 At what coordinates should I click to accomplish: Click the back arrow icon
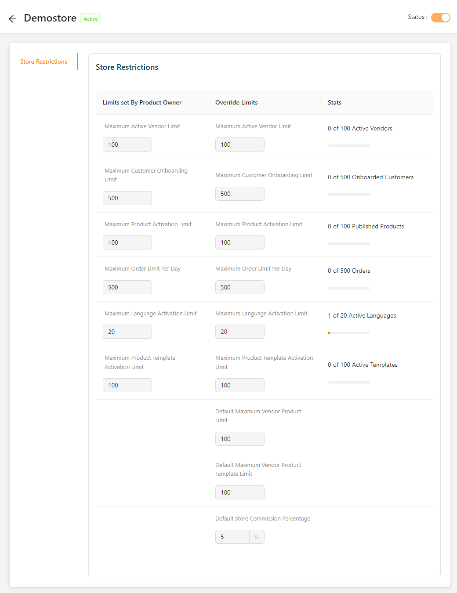pyautogui.click(x=12, y=18)
